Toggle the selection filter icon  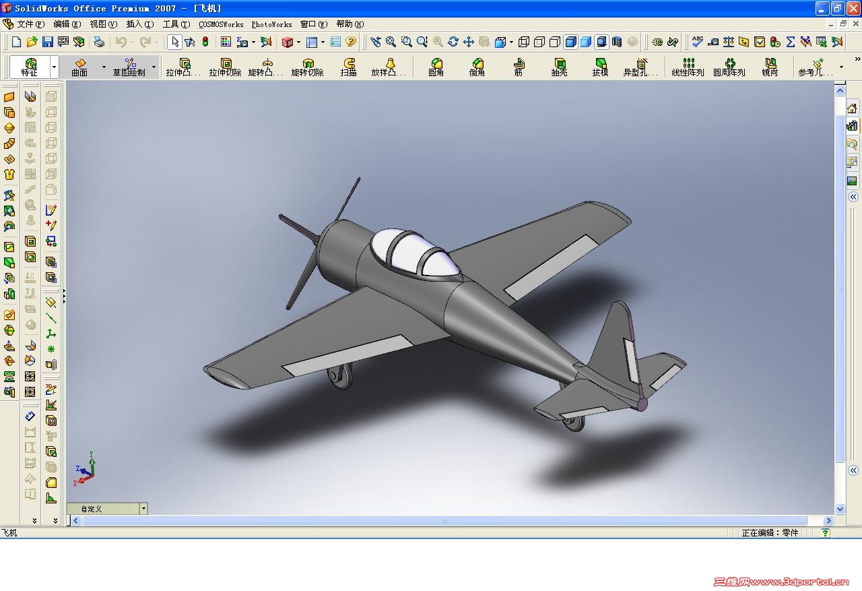coord(190,42)
